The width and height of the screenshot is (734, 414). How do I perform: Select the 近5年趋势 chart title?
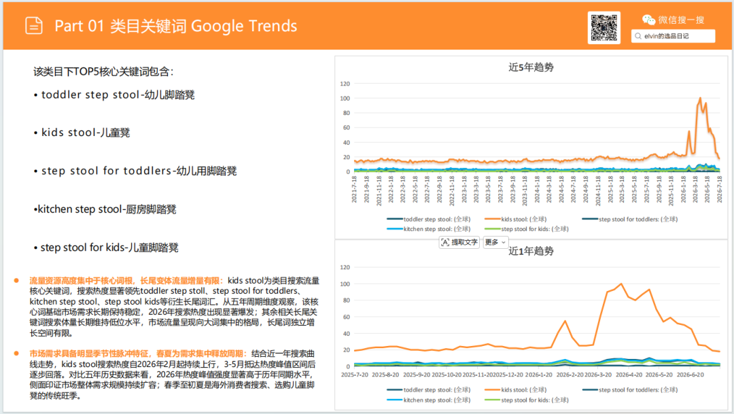(x=531, y=67)
